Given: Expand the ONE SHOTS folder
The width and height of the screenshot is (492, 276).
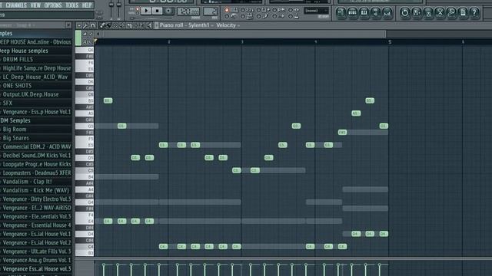Looking at the screenshot, I should point(17,85).
